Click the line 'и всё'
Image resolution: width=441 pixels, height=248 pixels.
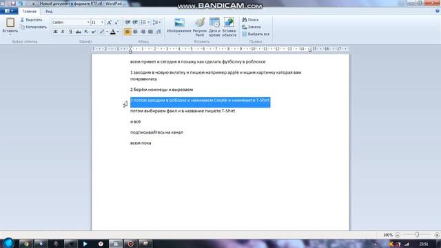click(x=135, y=121)
